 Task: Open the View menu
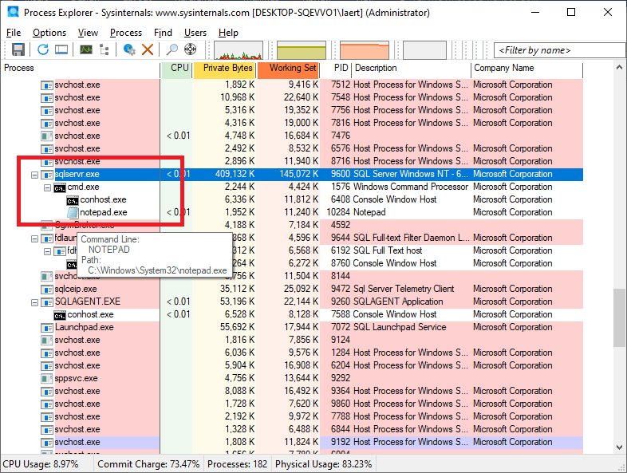click(88, 33)
